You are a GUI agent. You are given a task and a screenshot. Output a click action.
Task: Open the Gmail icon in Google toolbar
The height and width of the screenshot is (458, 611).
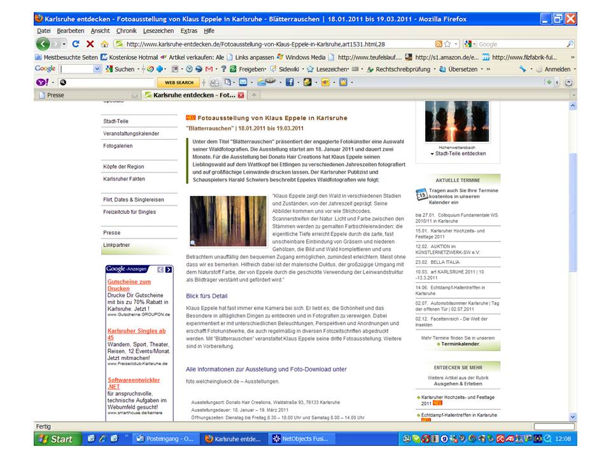pyautogui.click(x=209, y=69)
